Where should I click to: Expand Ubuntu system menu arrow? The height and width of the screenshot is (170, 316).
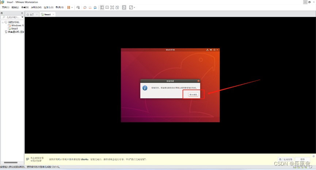[217, 50]
